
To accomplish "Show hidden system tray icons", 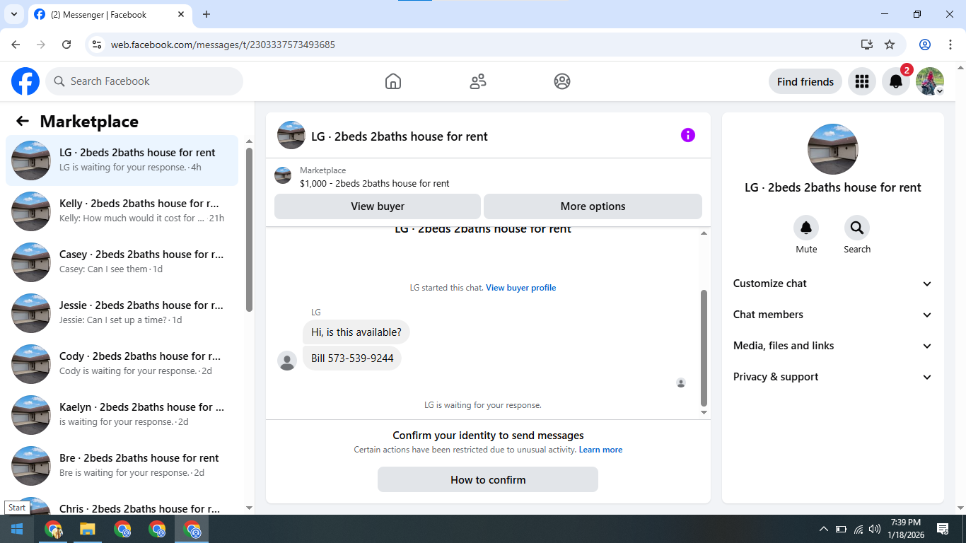I will 823,529.
